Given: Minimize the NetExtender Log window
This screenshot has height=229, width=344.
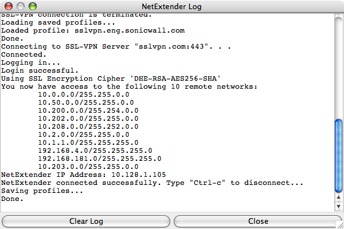Looking at the screenshot, I should click(x=19, y=6).
